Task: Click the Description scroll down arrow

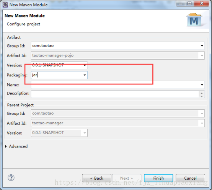Action: click(x=202, y=96)
